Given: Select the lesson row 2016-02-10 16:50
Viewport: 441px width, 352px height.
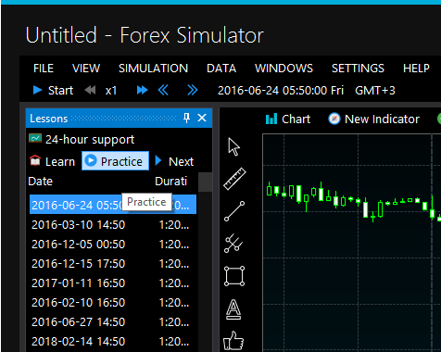Looking at the screenshot, I should pos(113,303).
